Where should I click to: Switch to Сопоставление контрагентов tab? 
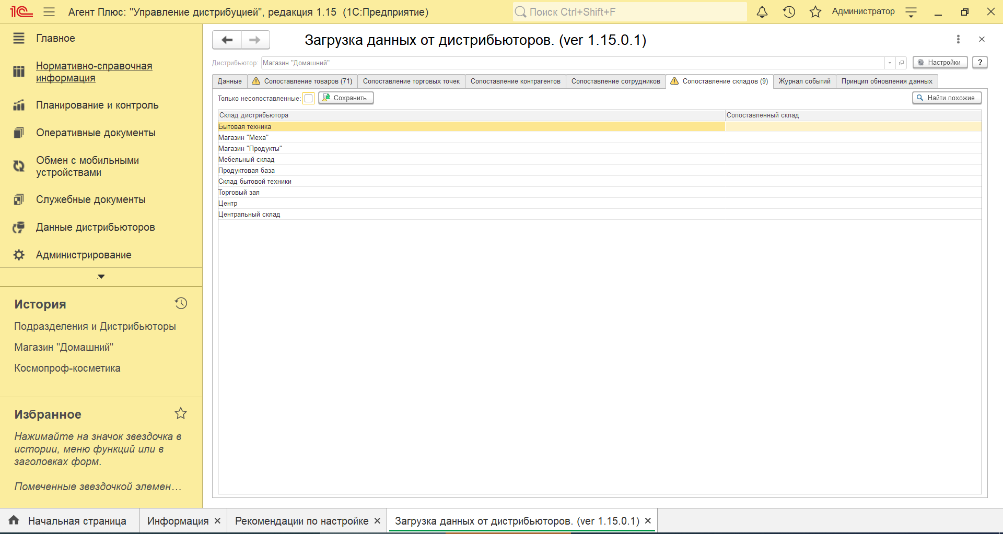click(515, 81)
